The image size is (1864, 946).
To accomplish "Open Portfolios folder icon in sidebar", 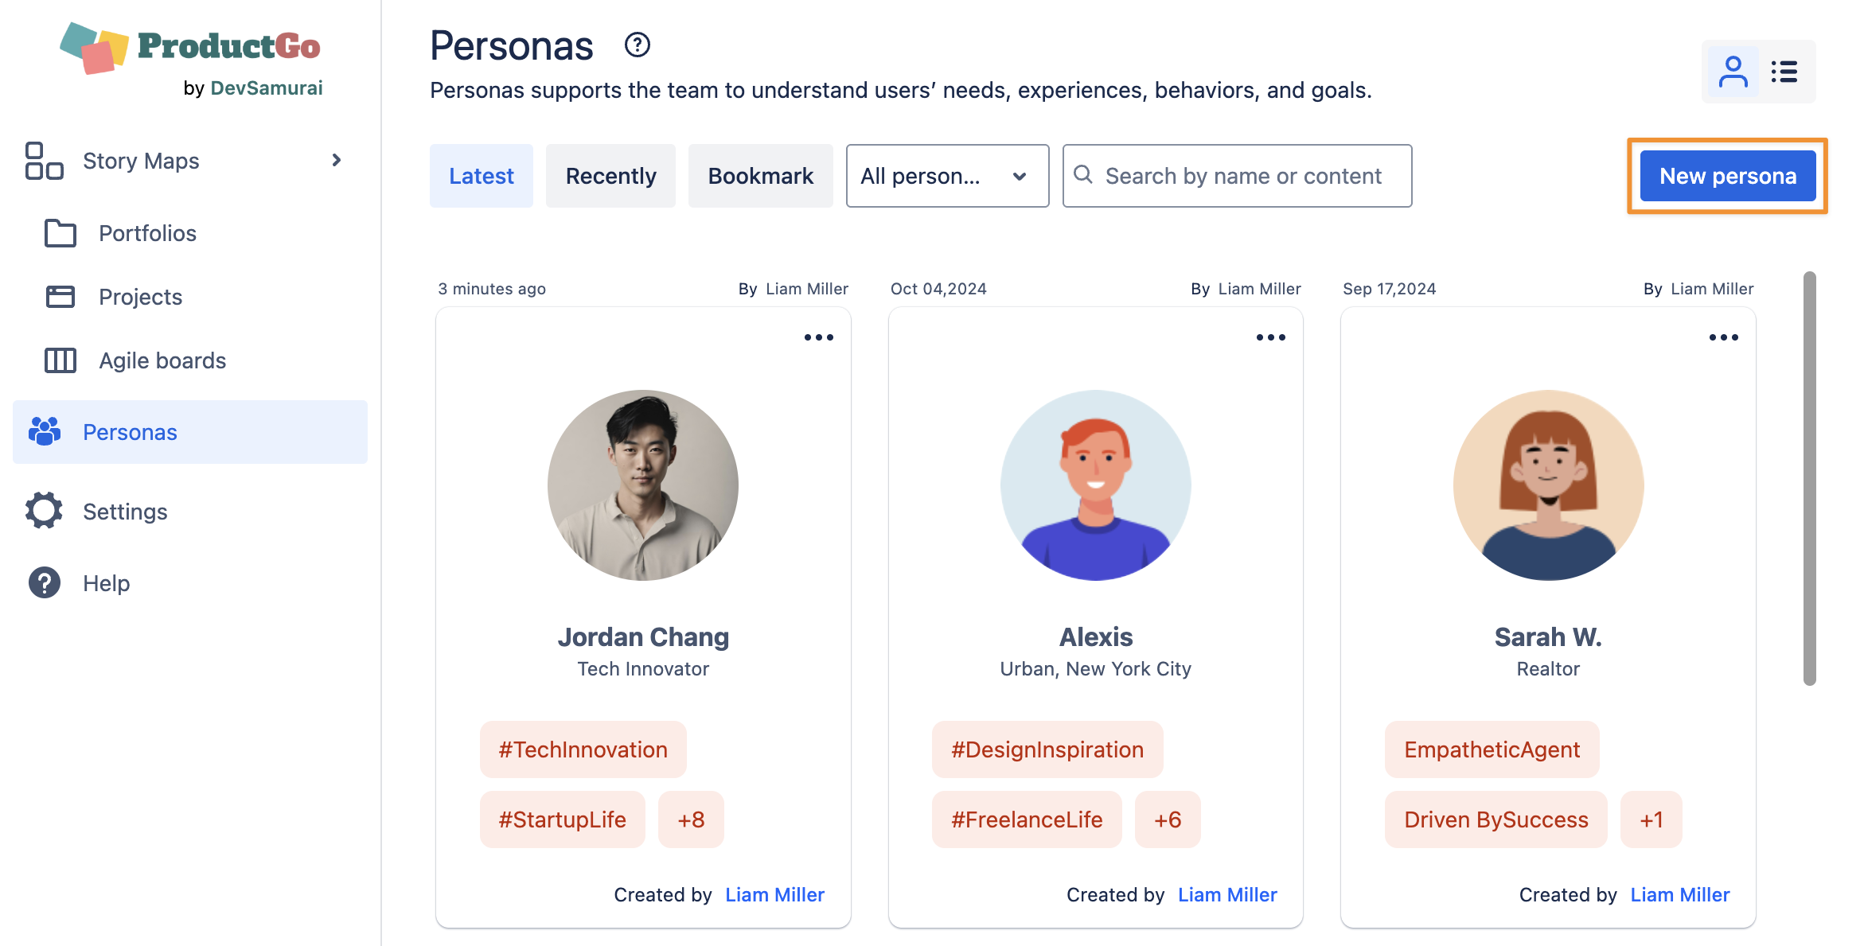I will (60, 233).
